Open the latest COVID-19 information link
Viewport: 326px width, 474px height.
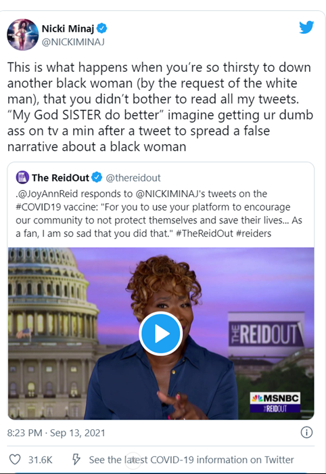(x=191, y=460)
